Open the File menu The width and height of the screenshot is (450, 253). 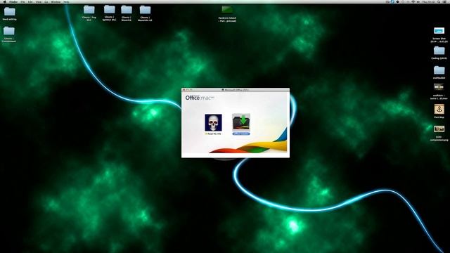click(x=22, y=1)
